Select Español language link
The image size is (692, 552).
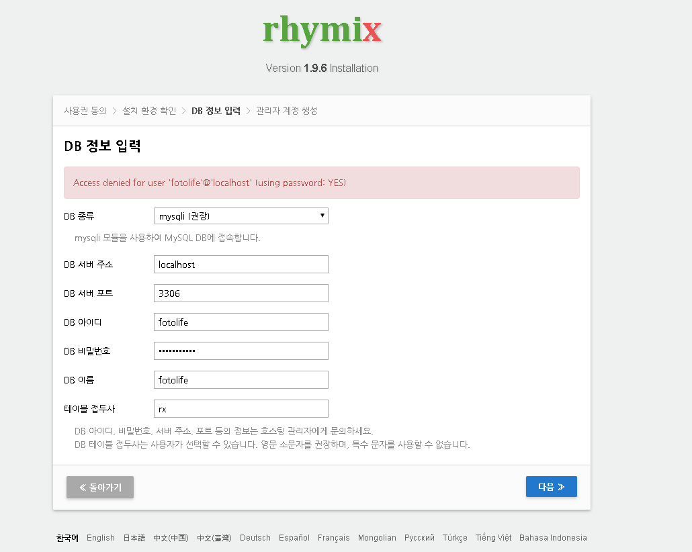click(294, 538)
